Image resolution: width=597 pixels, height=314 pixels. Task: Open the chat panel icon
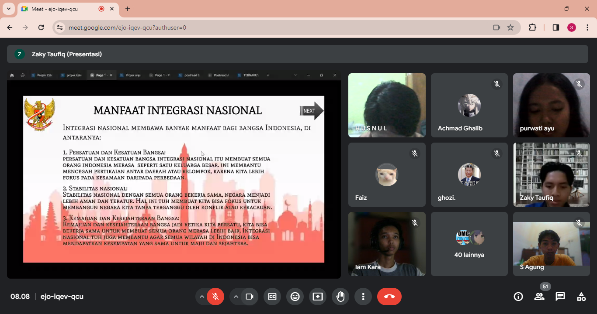(x=560, y=297)
